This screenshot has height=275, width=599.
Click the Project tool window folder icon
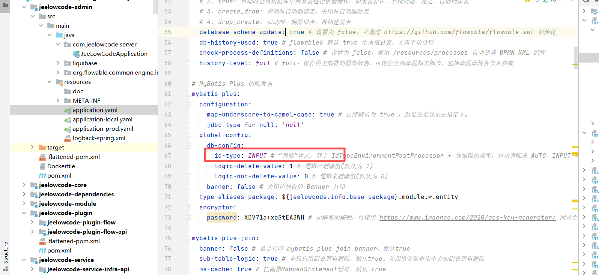(5, 5)
